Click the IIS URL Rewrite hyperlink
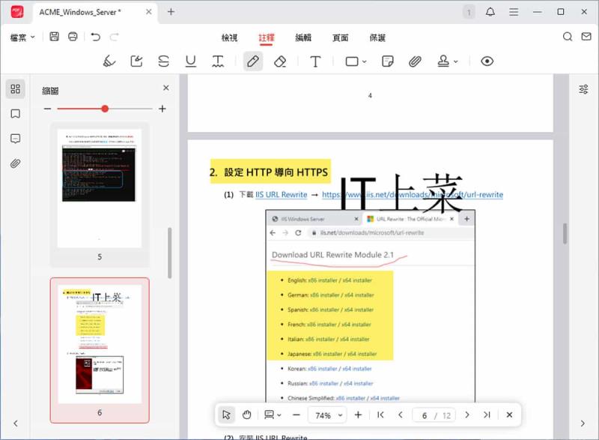This screenshot has width=599, height=440. coord(279,194)
